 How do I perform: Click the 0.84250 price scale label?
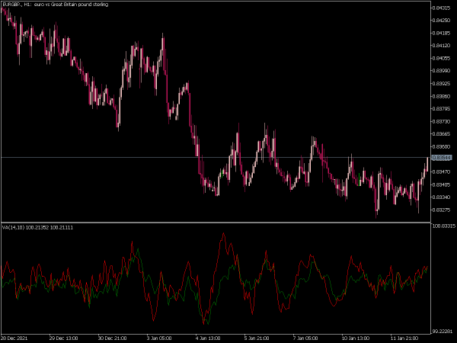tap(442, 20)
